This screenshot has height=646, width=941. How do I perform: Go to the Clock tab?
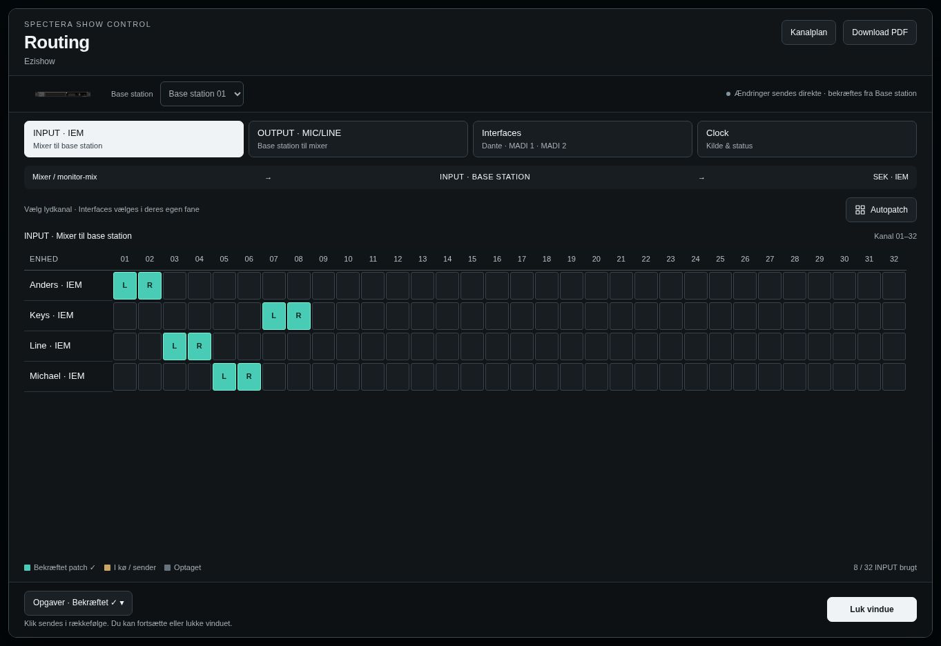point(807,139)
